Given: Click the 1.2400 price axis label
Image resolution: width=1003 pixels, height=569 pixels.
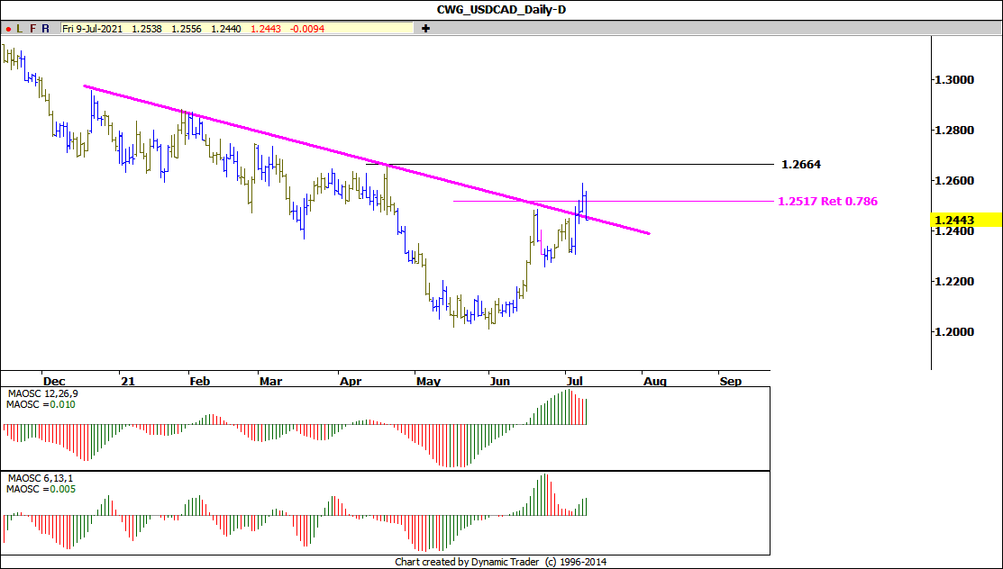Looking at the screenshot, I should click(x=954, y=231).
